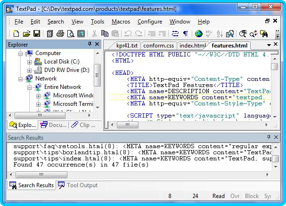Toggle word wrap toolbar button

(175, 33)
